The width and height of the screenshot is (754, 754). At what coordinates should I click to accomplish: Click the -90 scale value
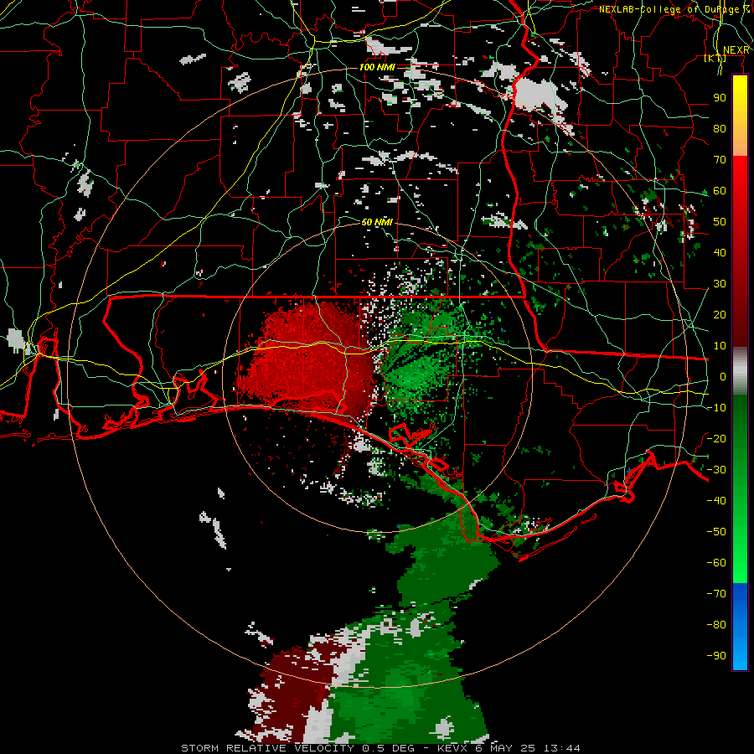716,655
